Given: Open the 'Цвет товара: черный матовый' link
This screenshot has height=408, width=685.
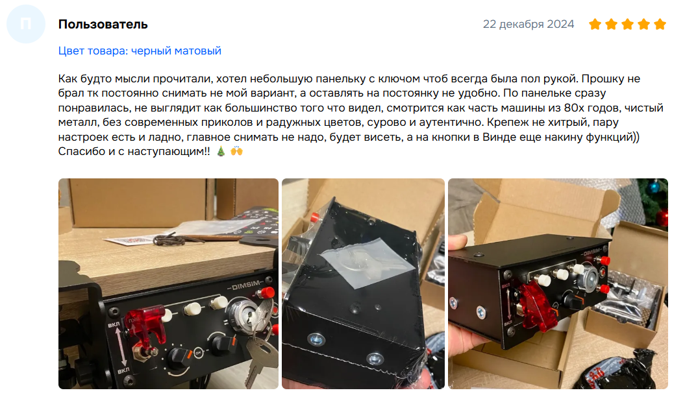Looking at the screenshot, I should point(140,51).
